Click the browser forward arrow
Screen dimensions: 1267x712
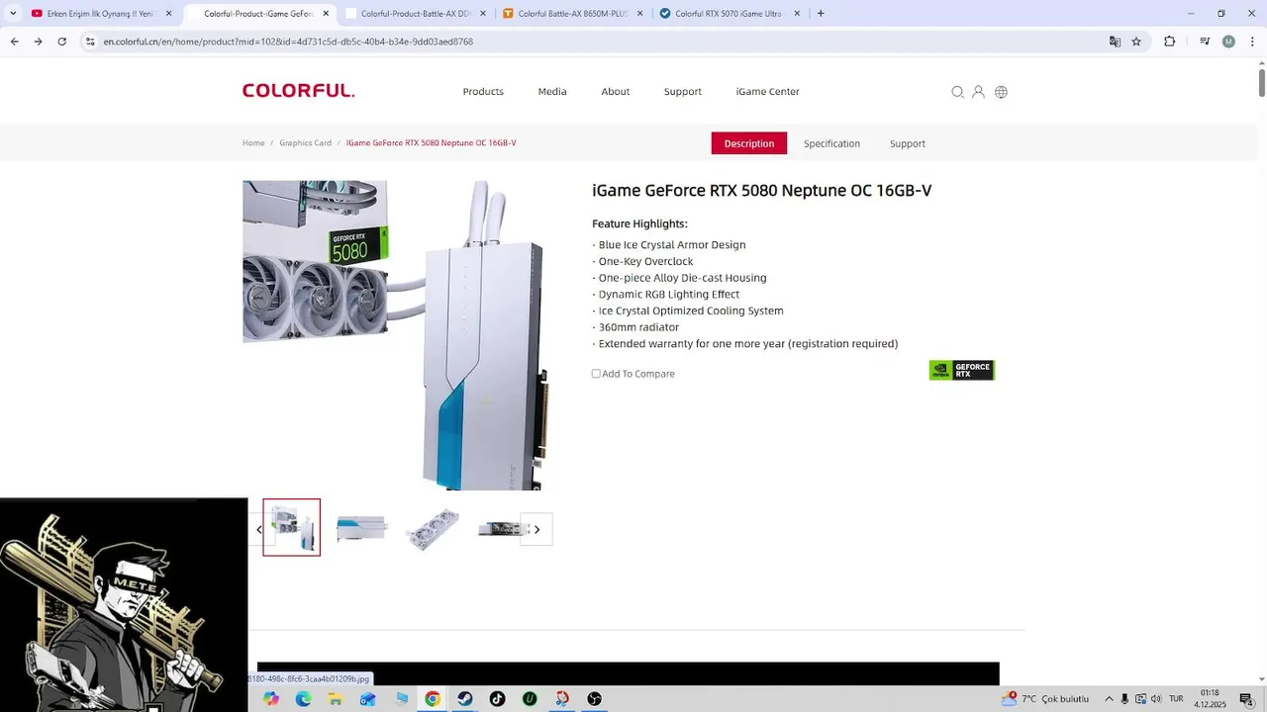pos(38,42)
